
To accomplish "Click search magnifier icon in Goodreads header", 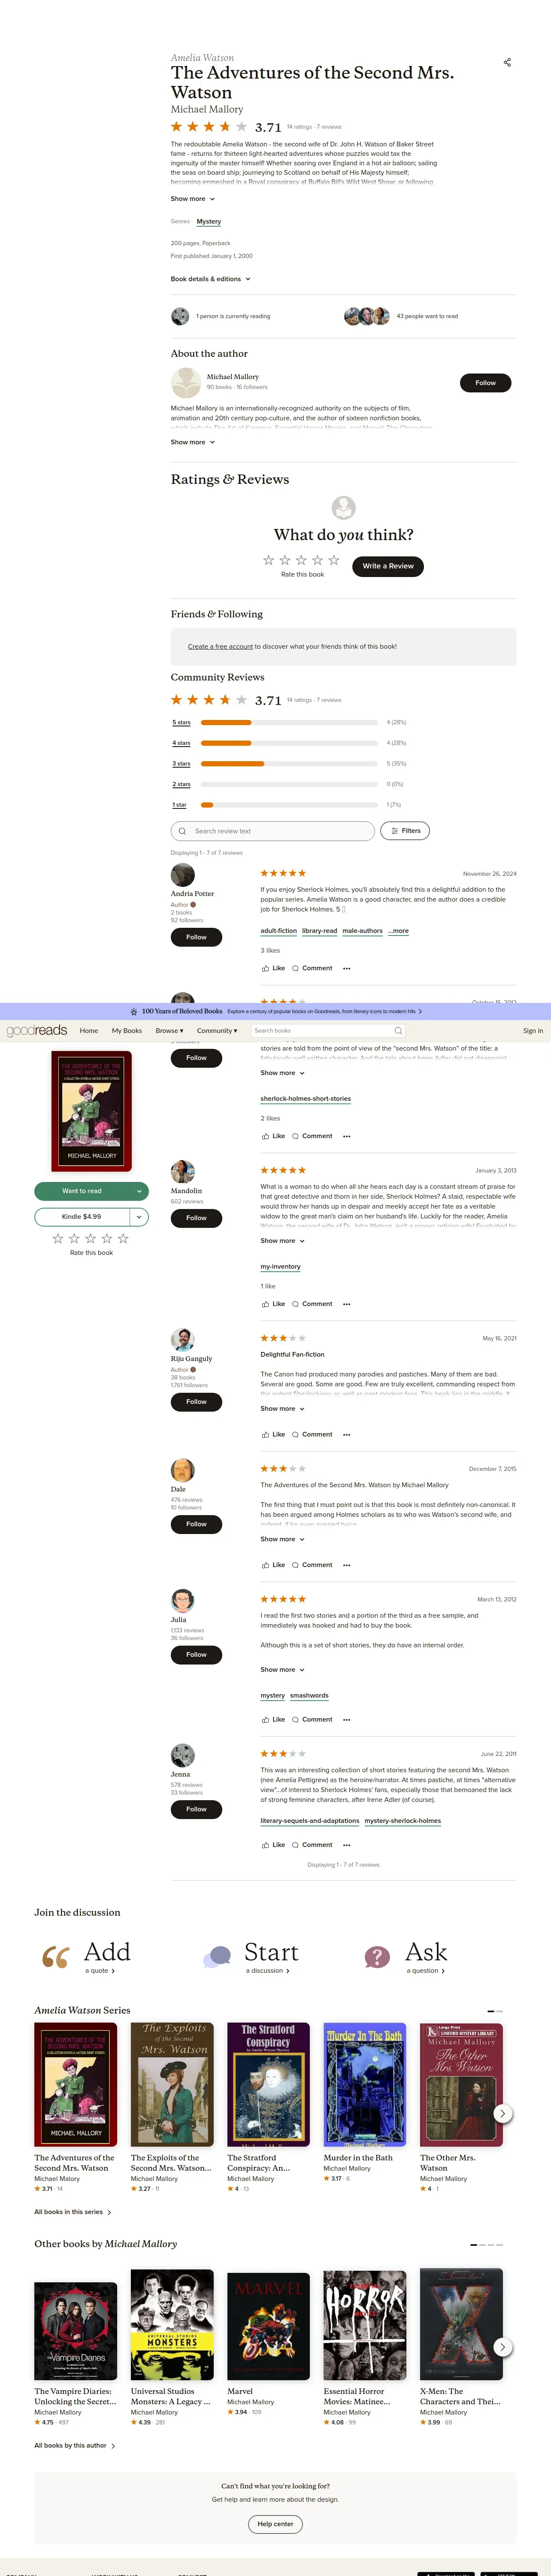I will point(398,1030).
